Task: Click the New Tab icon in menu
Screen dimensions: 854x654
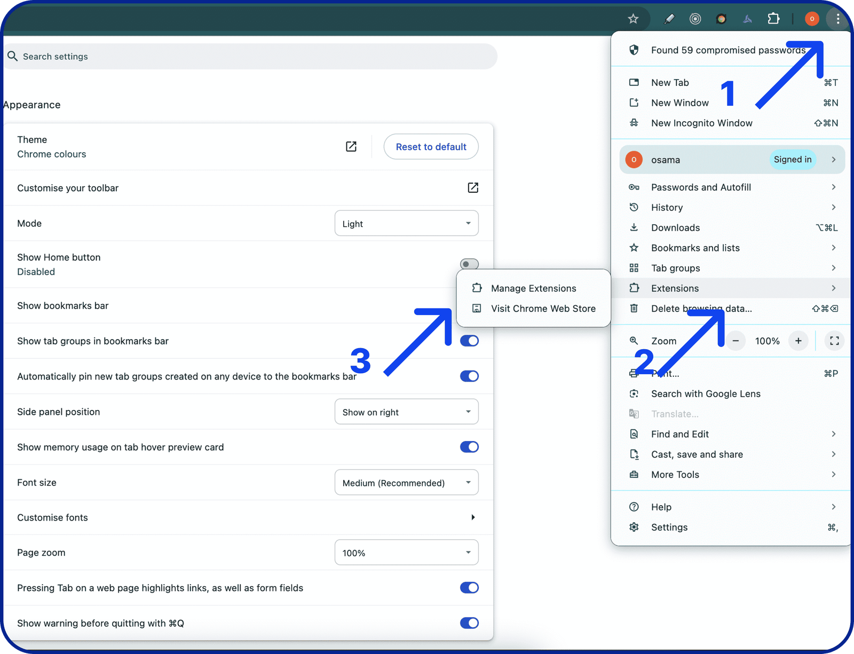Action: pos(634,82)
